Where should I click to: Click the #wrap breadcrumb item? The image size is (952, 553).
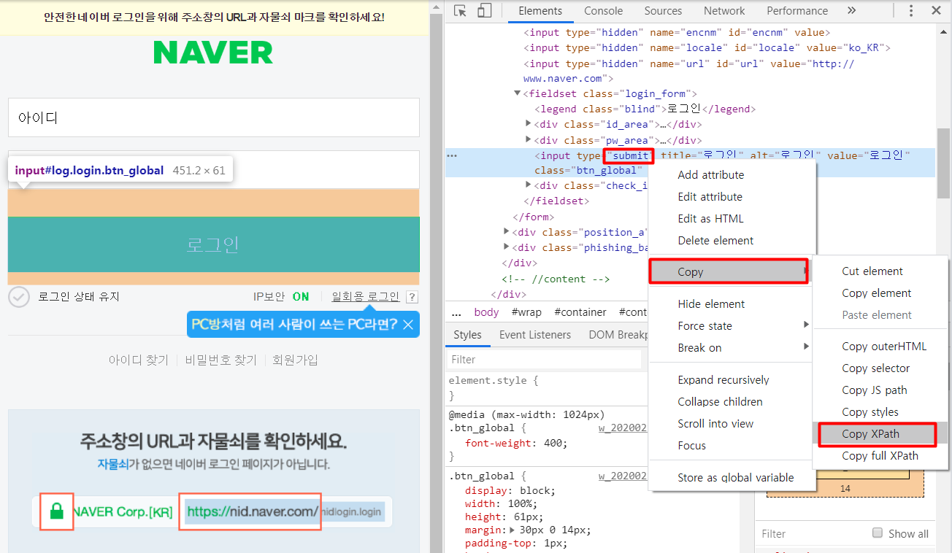526,312
